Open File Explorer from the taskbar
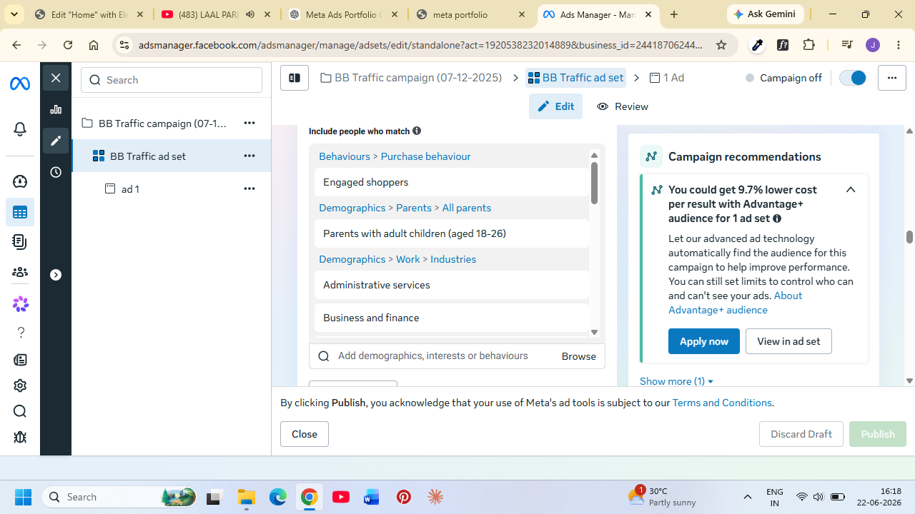915x514 pixels. pyautogui.click(x=247, y=497)
